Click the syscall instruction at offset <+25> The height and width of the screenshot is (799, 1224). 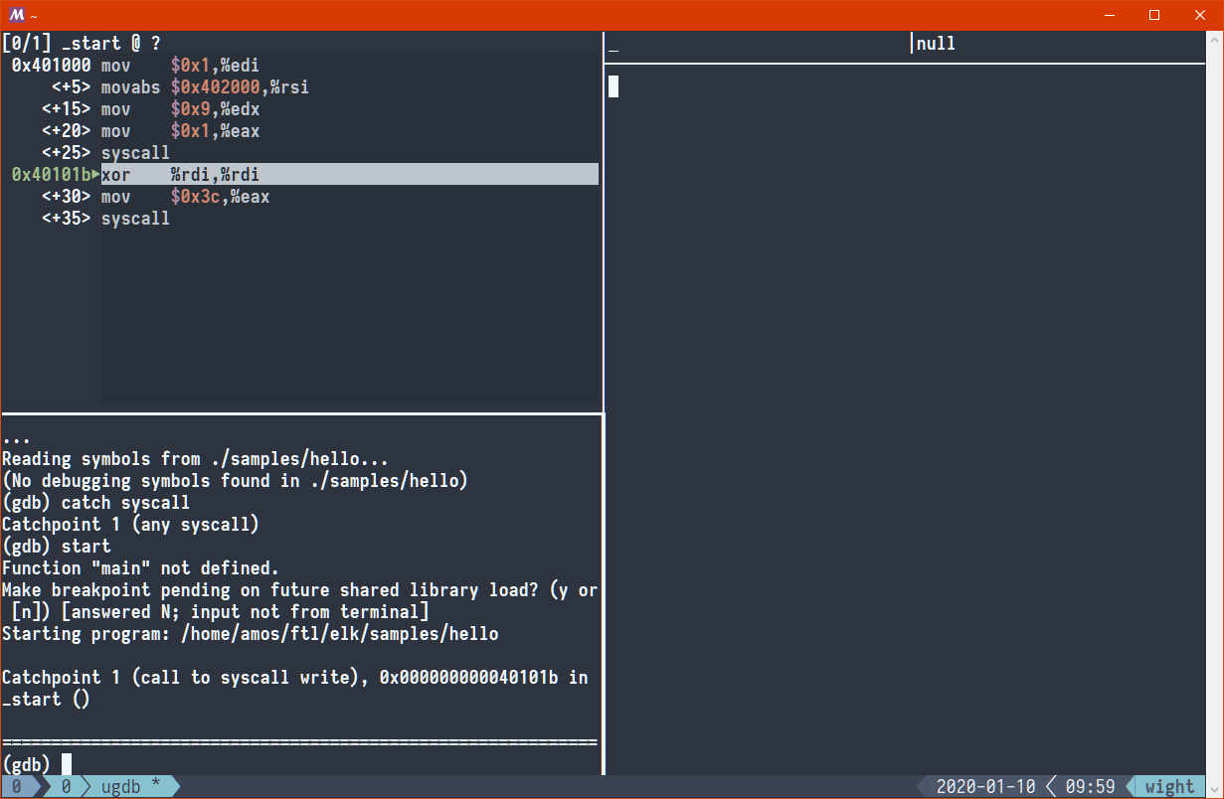135,153
